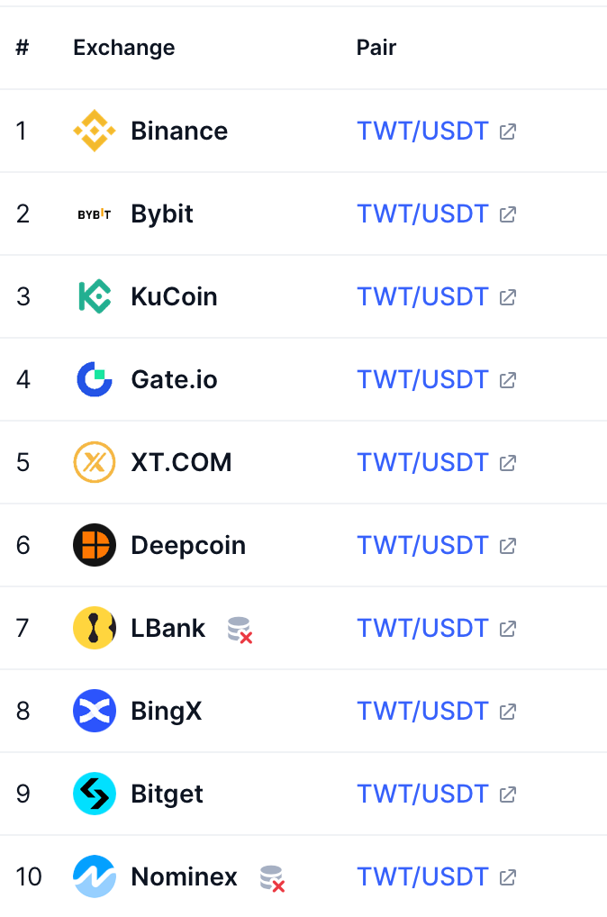Click the Binance exchange logo
Screen dimensions: 607x917
(x=95, y=131)
